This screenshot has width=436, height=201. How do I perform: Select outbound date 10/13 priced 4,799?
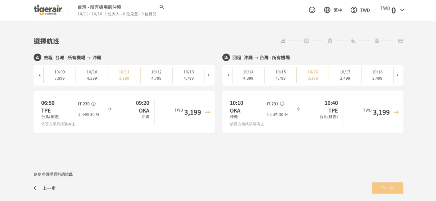(x=189, y=75)
